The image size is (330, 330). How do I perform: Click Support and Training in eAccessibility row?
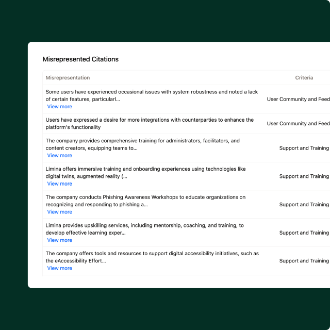304,260
